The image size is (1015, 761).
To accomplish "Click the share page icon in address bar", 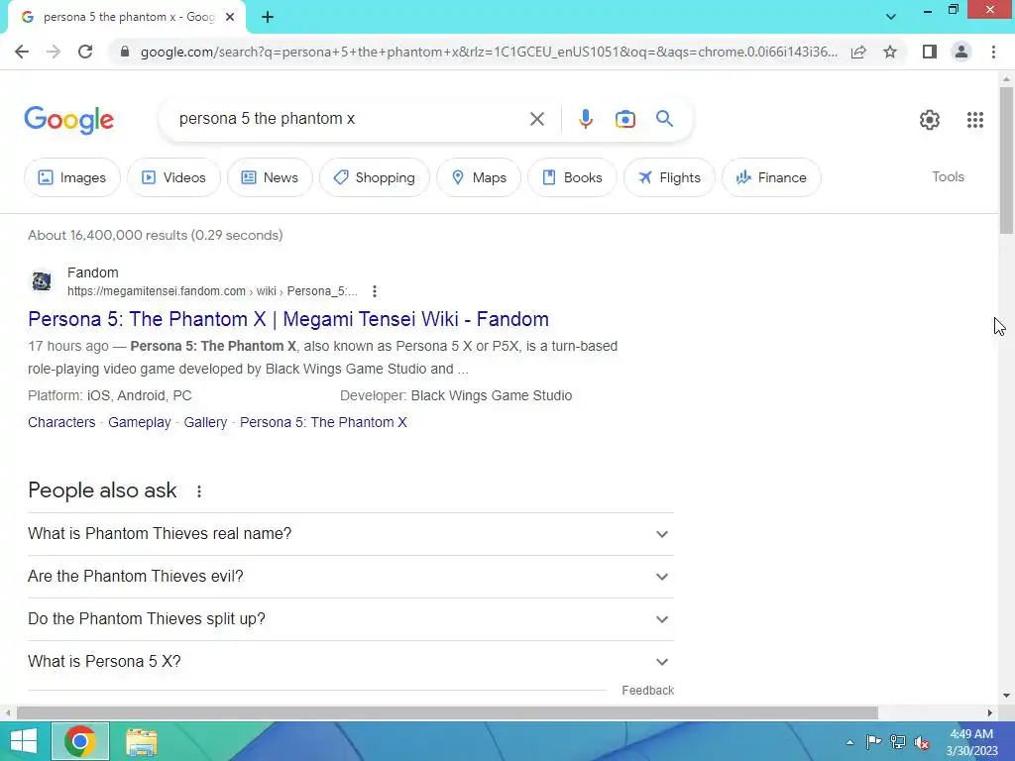I will [x=858, y=52].
